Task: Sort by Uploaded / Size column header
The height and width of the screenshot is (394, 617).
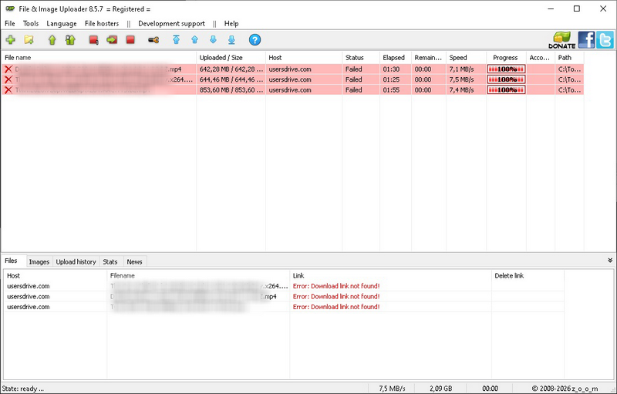Action: tap(231, 57)
